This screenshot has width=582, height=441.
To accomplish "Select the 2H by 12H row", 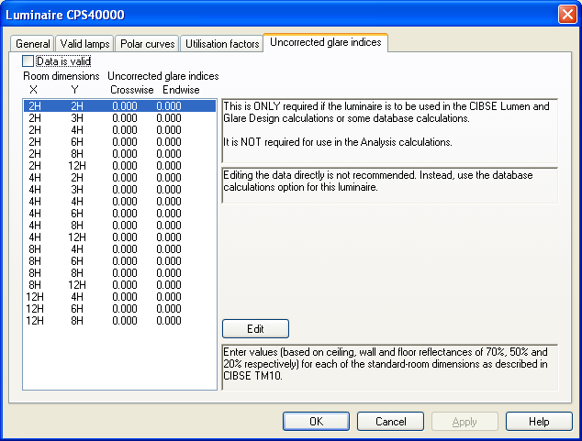I will tap(119, 166).
